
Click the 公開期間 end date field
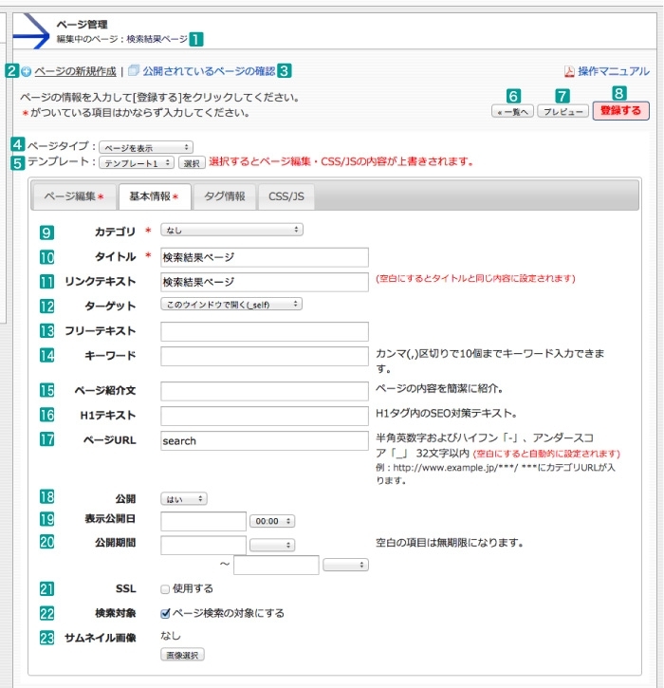coord(276,565)
